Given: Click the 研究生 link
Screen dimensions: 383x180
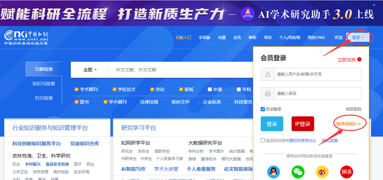Looking at the screenshot, I should [127, 151].
